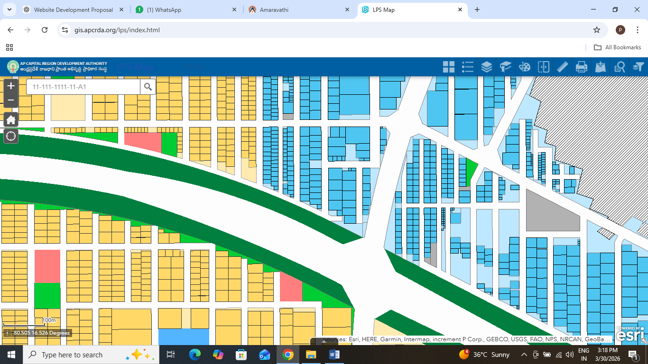Click the plot code search field

click(x=83, y=87)
